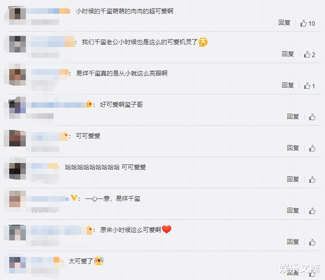Image resolution: width=325 pixels, height=280 pixels.
Task: Thumbs-up the 好可爱啊玺子哥 comment
Action: point(312,117)
